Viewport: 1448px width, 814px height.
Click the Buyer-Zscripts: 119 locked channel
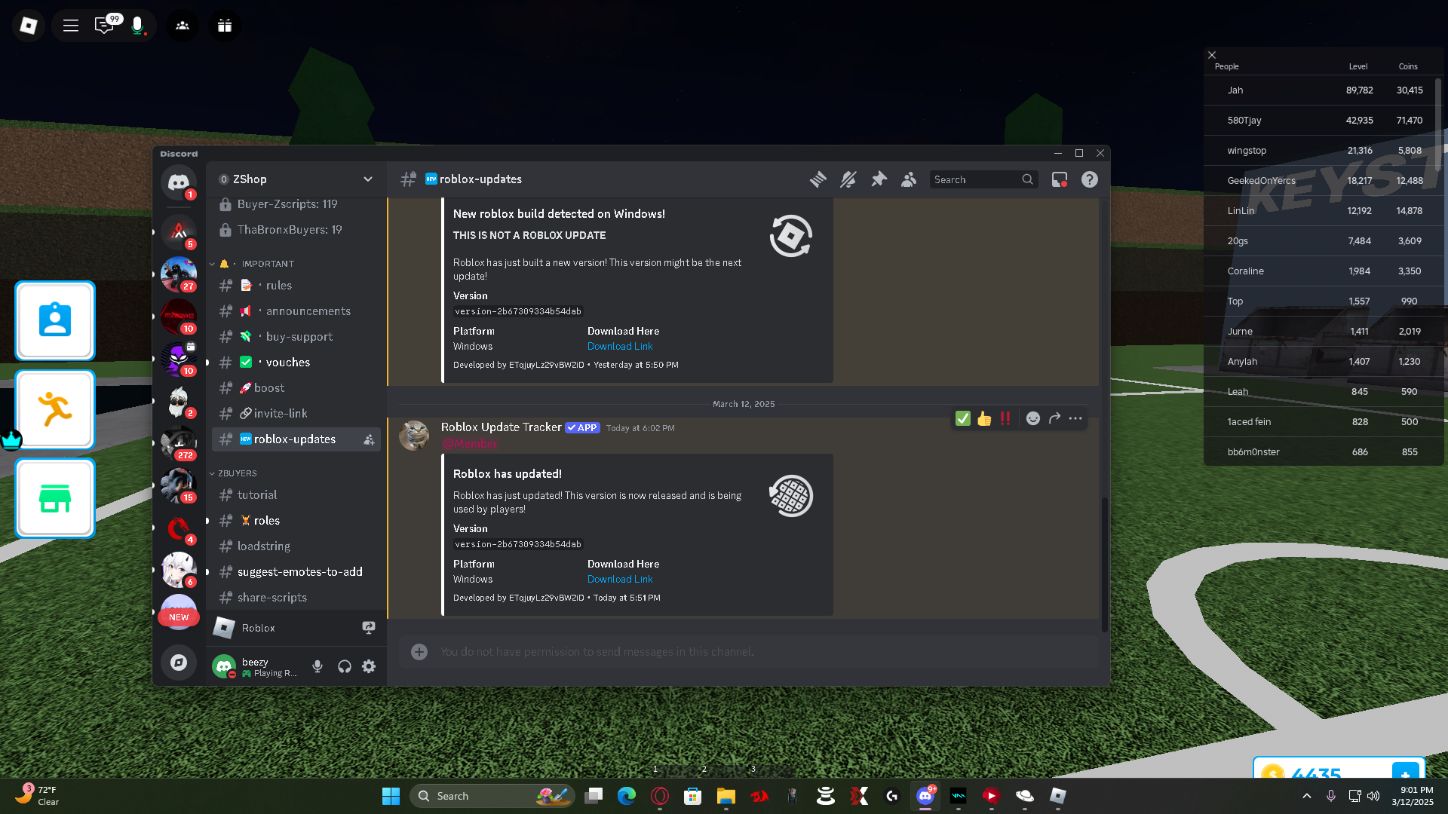point(296,204)
